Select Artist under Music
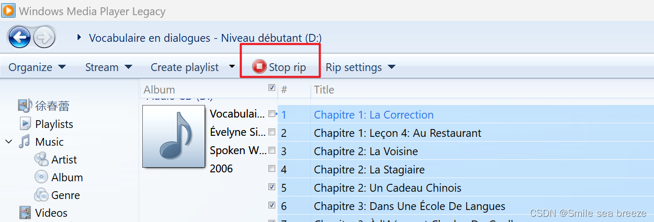Screen dimensions: 654x222 [x=64, y=160]
